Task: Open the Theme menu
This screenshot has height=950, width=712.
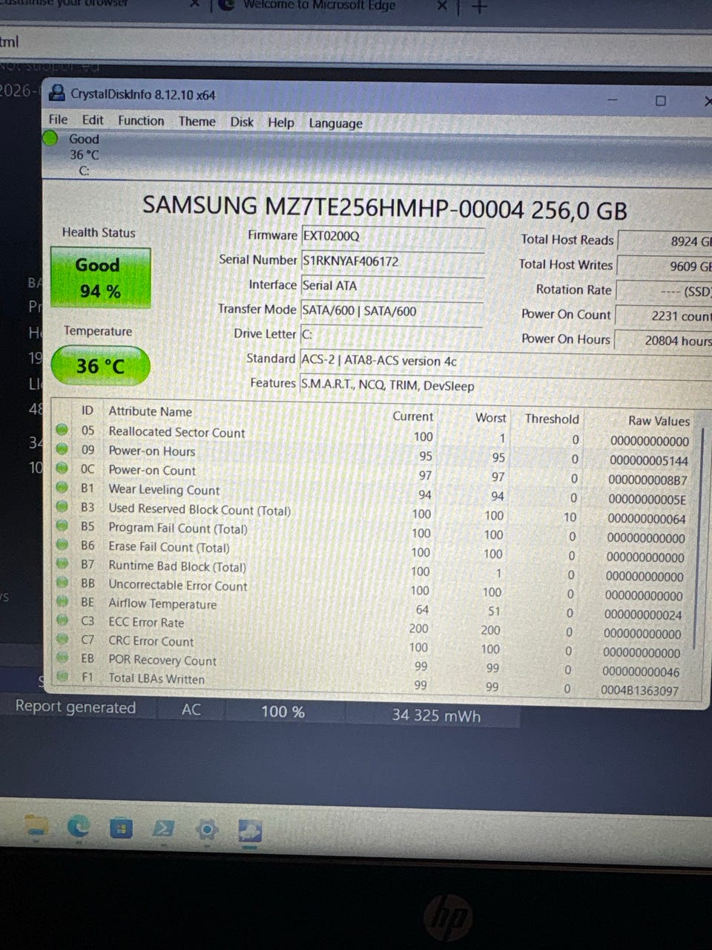Action: [x=197, y=121]
